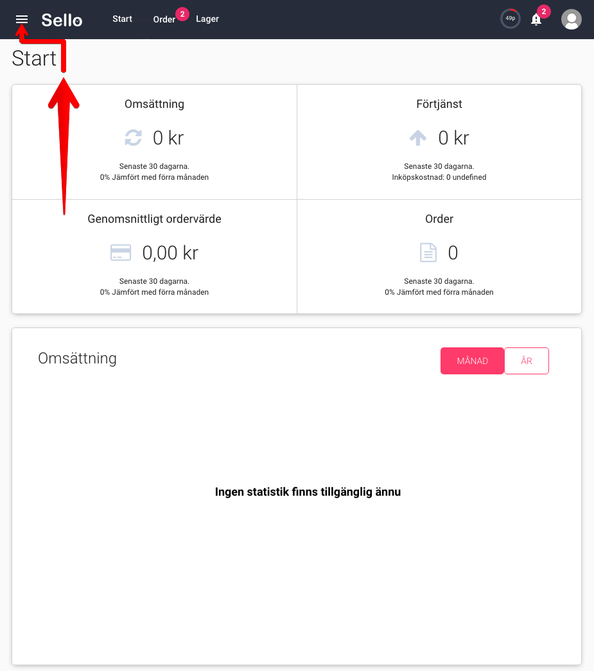Open the user profile avatar

(572, 19)
